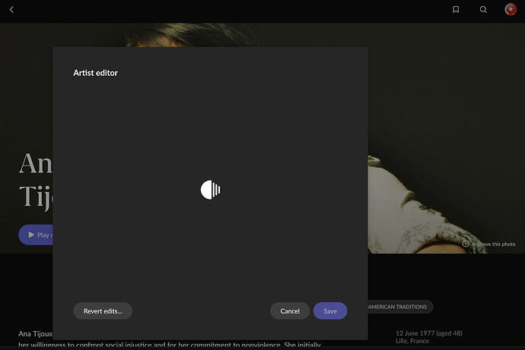The image size is (525, 350).
Task: Click the play triangle on the Play button
Action: [x=31, y=235]
